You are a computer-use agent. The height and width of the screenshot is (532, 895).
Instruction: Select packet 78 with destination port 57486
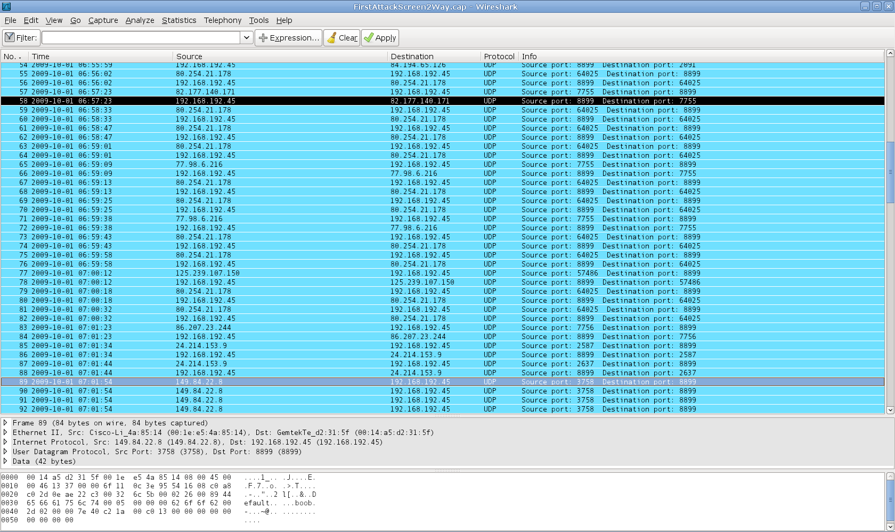pos(442,282)
